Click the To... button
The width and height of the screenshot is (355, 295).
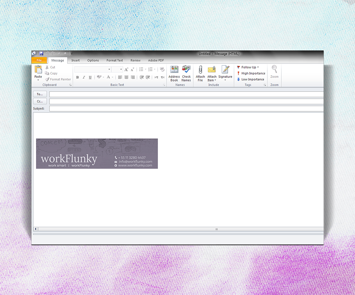click(40, 94)
